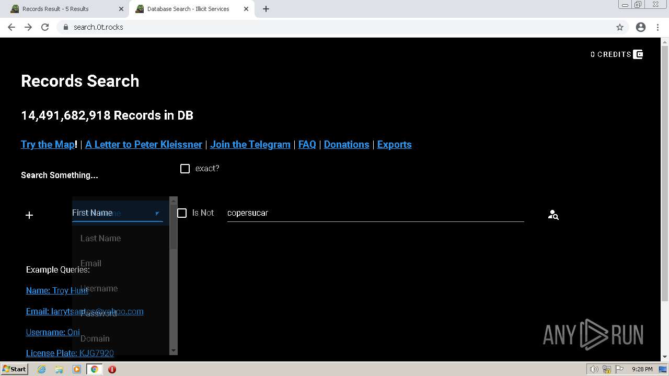Choose Username in the dropdown list
Image resolution: width=669 pixels, height=376 pixels.
[x=121, y=288]
